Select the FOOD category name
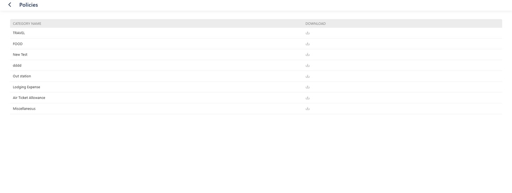 point(18,44)
